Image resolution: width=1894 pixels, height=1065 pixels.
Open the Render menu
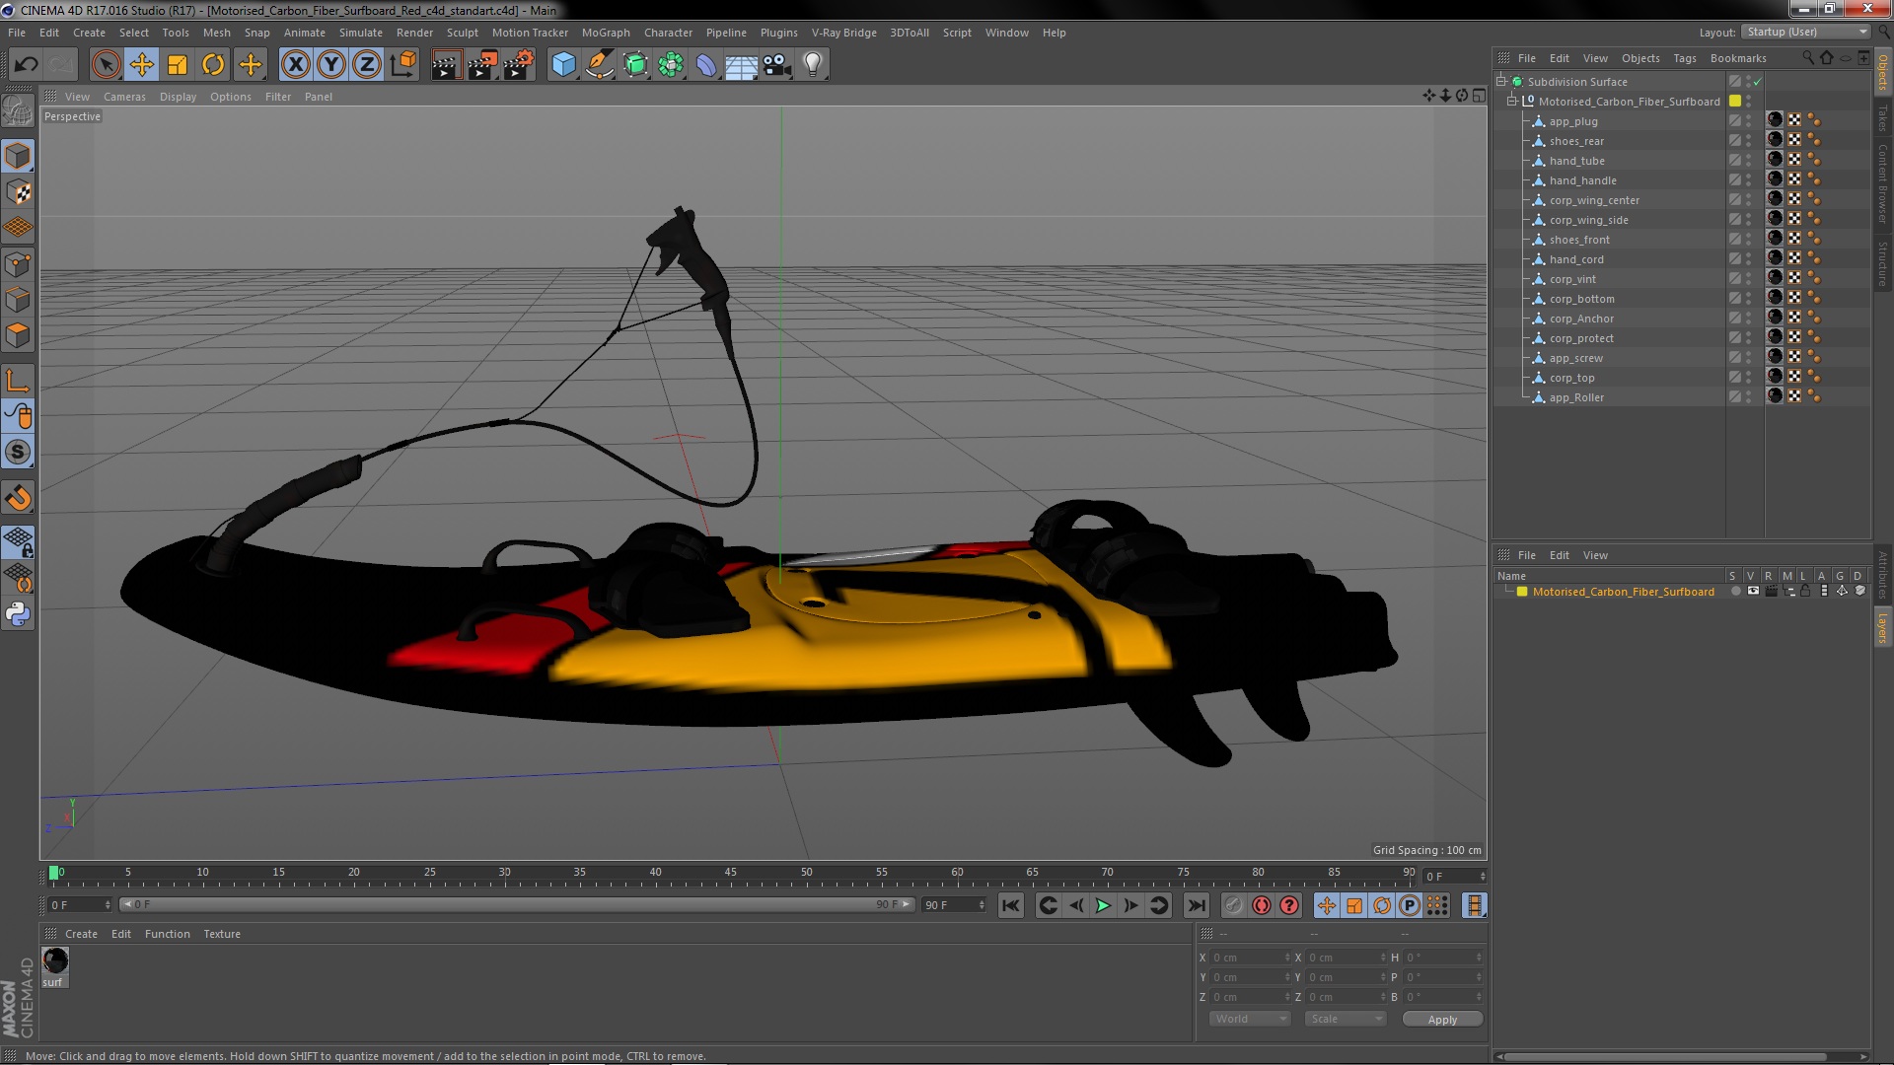[x=414, y=33]
